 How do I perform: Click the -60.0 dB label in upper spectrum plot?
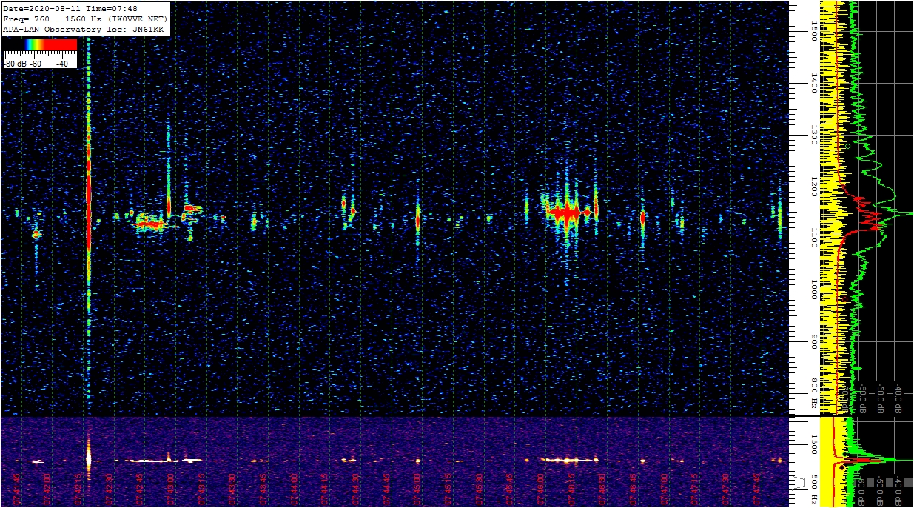coord(862,398)
